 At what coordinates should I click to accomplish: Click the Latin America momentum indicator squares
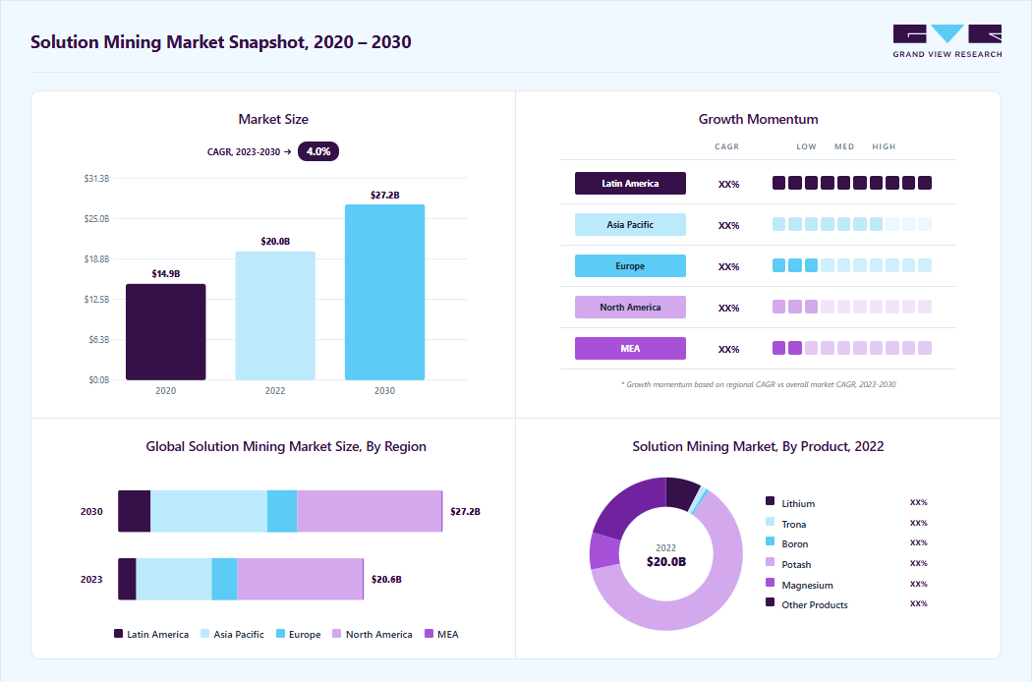tap(852, 183)
